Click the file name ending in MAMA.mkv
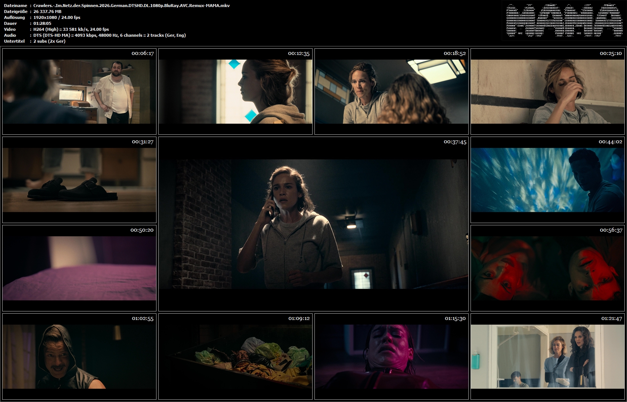 click(x=132, y=6)
